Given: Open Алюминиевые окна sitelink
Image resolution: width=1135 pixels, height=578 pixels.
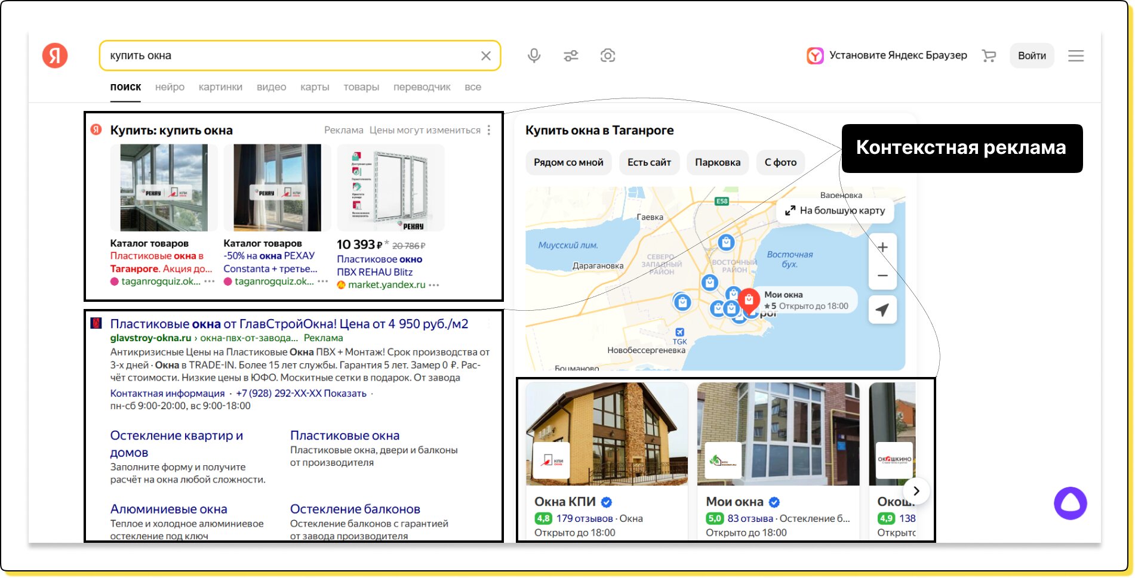Looking at the screenshot, I should tap(168, 509).
